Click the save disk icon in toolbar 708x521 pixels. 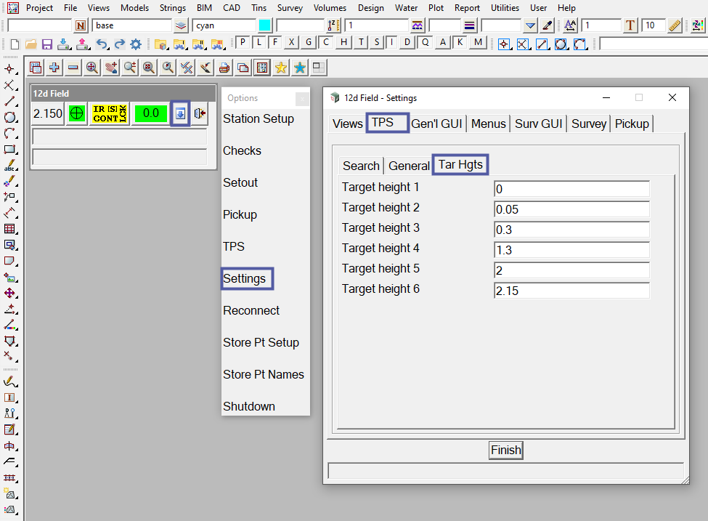(x=47, y=44)
